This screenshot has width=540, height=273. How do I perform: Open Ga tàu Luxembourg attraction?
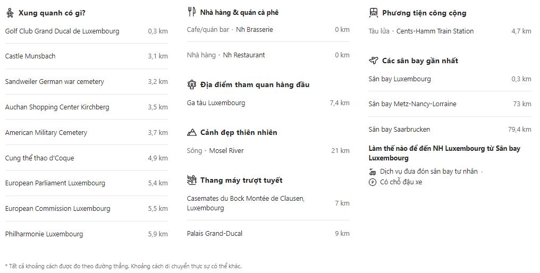point(216,103)
